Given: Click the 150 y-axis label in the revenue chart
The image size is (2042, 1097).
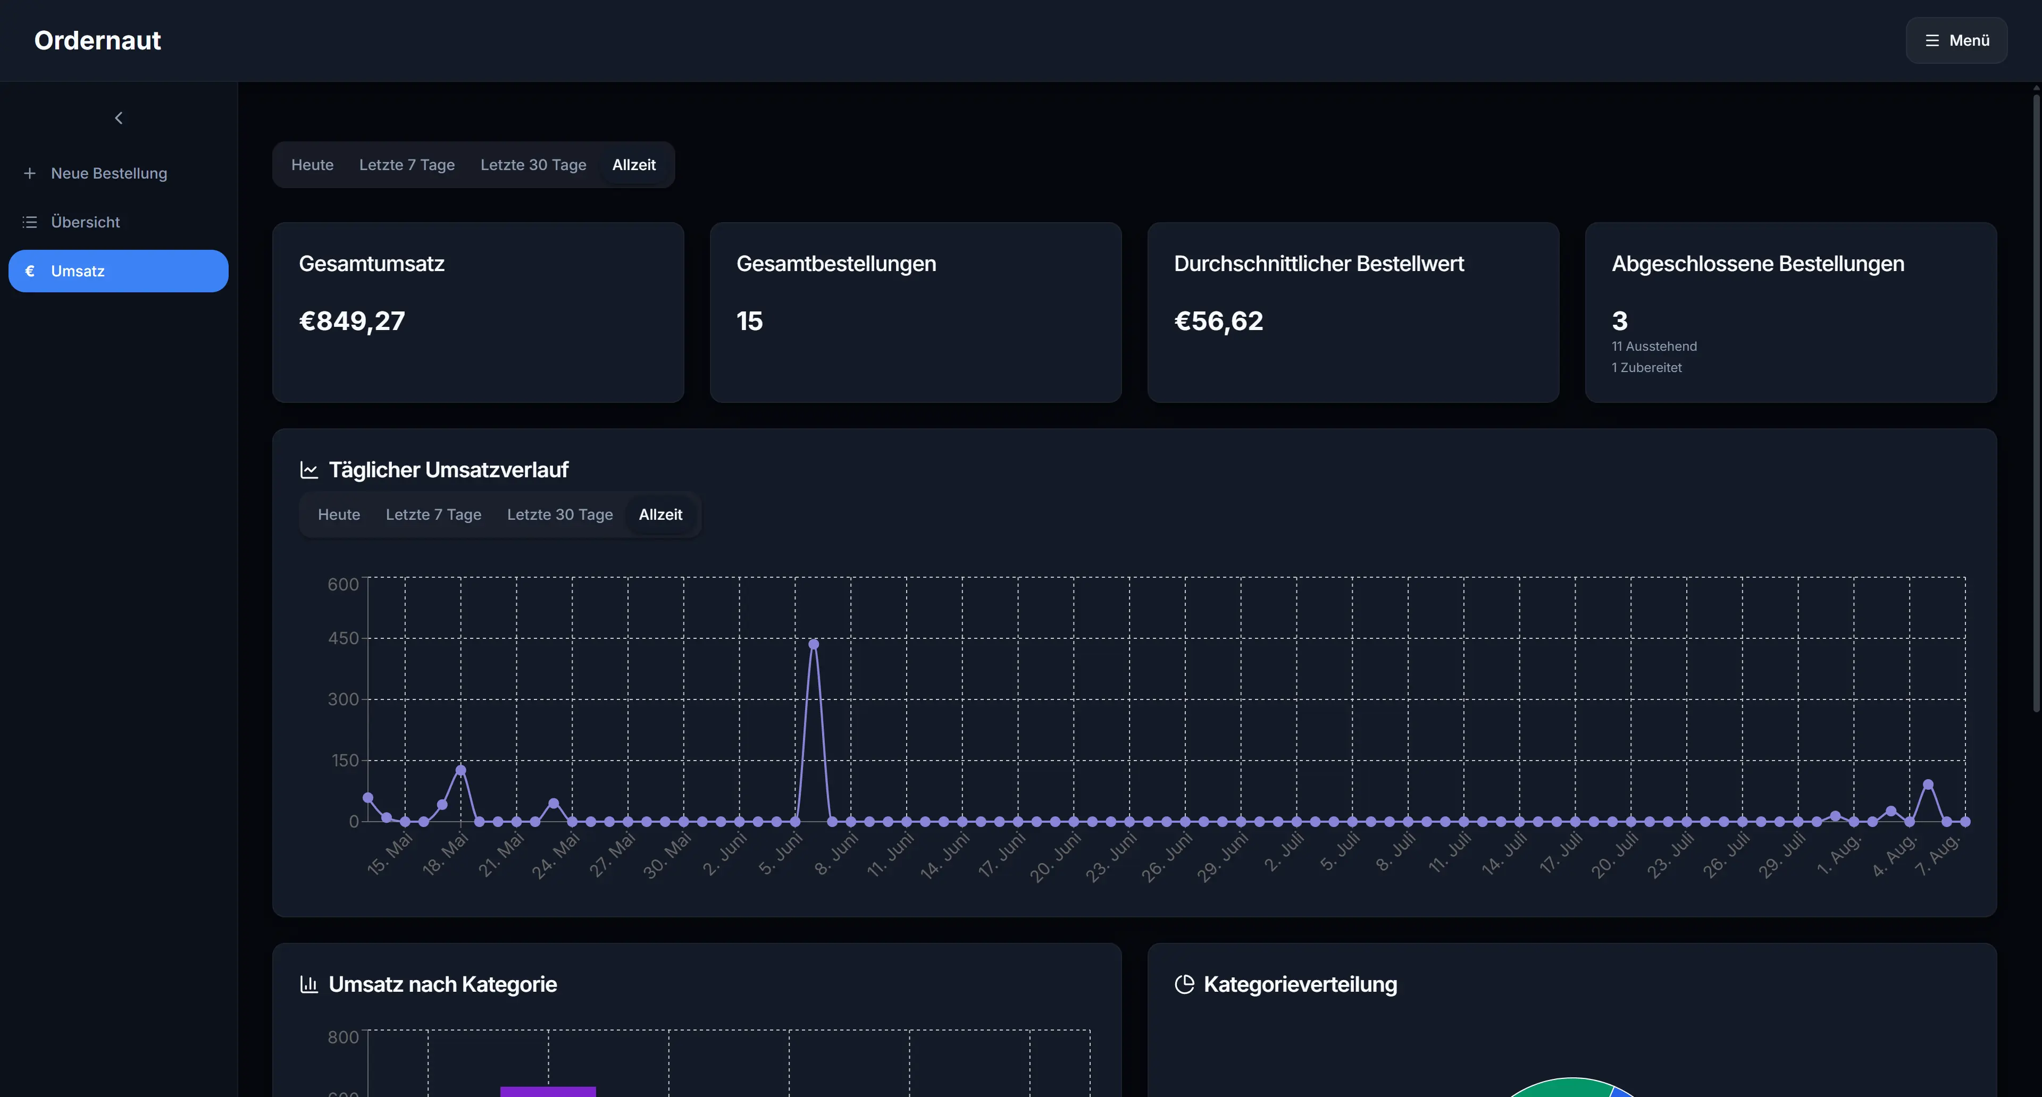Looking at the screenshot, I should click(345, 761).
